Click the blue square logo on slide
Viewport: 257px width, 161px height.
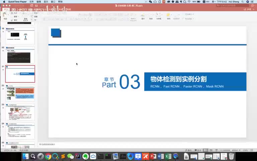pyautogui.click(x=56, y=33)
